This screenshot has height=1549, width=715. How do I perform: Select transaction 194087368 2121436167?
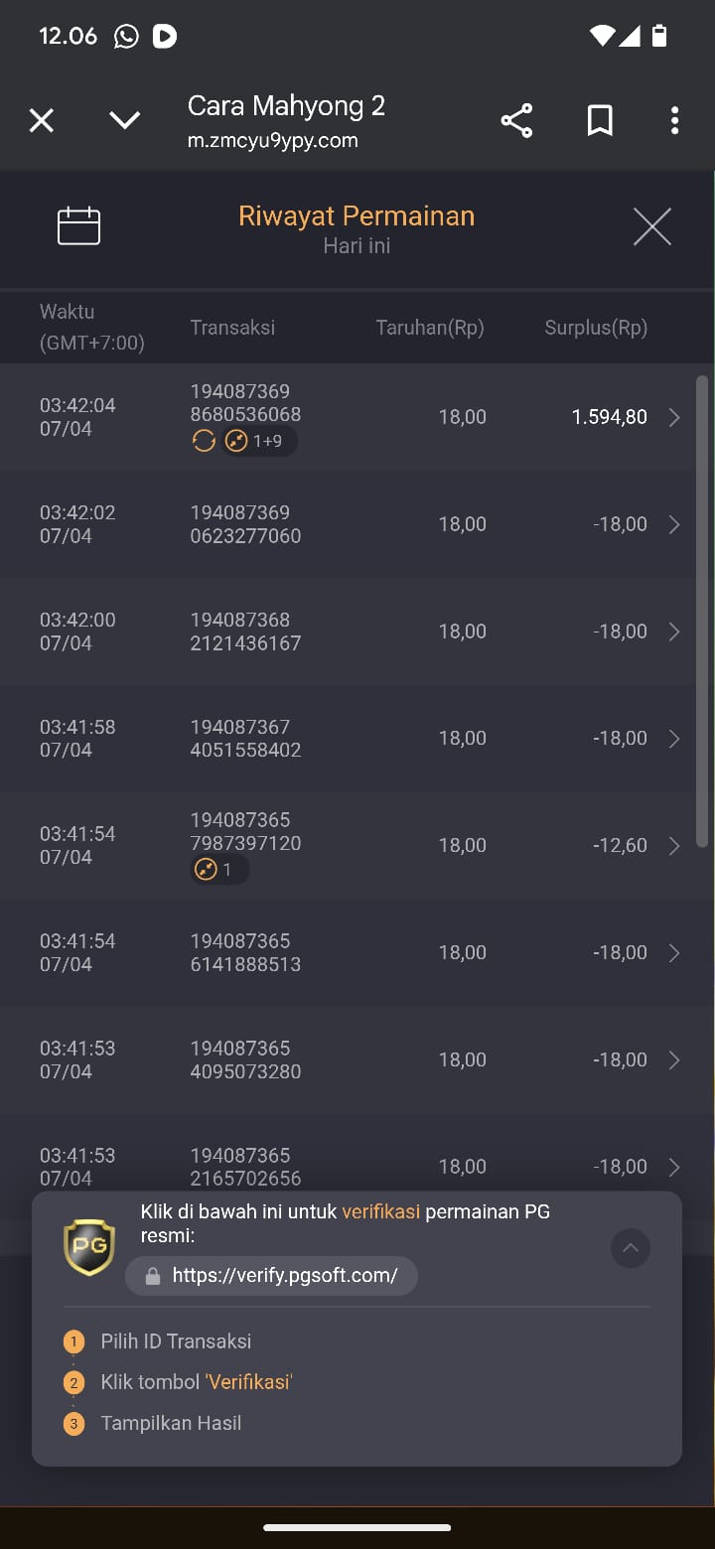click(x=245, y=632)
